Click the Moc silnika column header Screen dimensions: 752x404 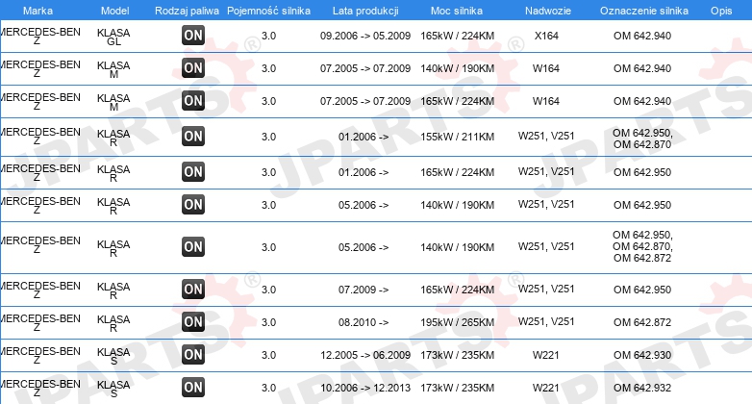[457, 11]
